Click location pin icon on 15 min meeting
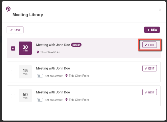Image resolution: width=167 pixels, height=122 pixels. click(66, 76)
